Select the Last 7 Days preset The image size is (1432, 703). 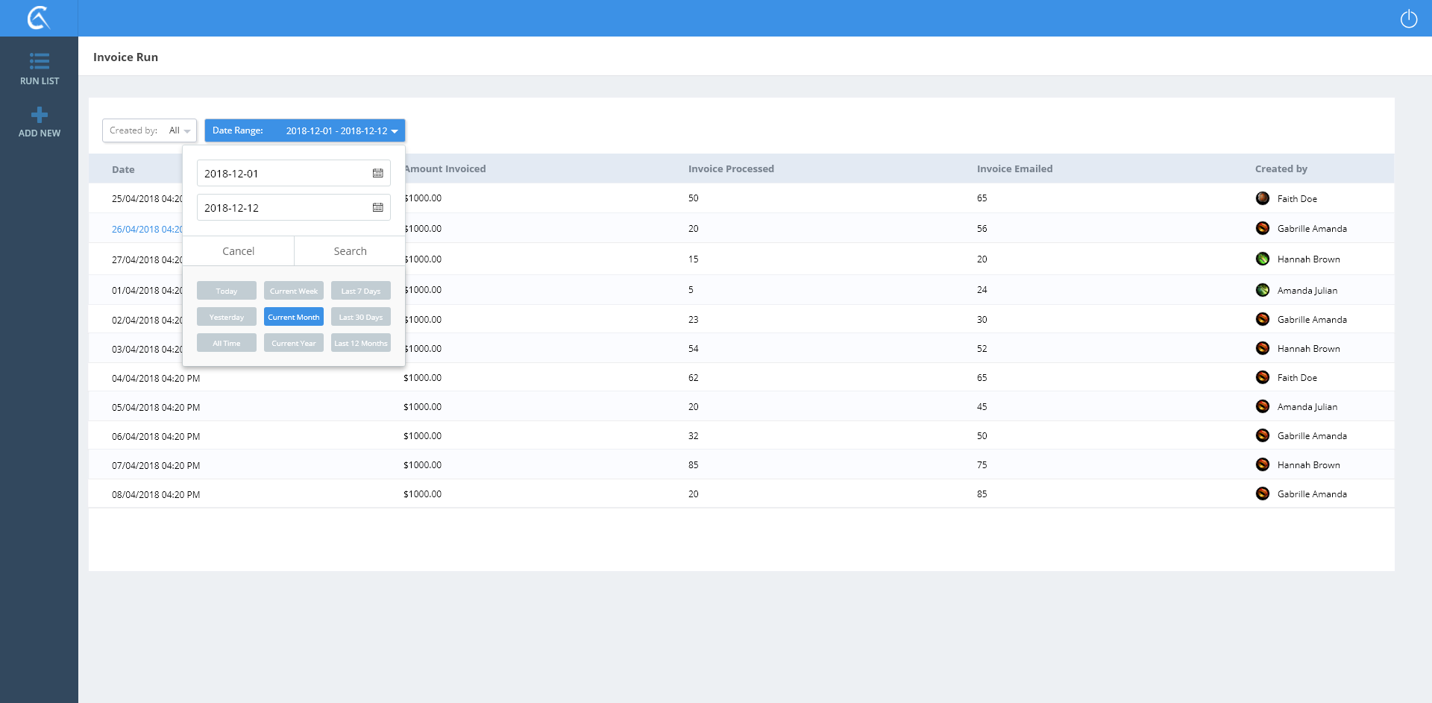pos(360,291)
